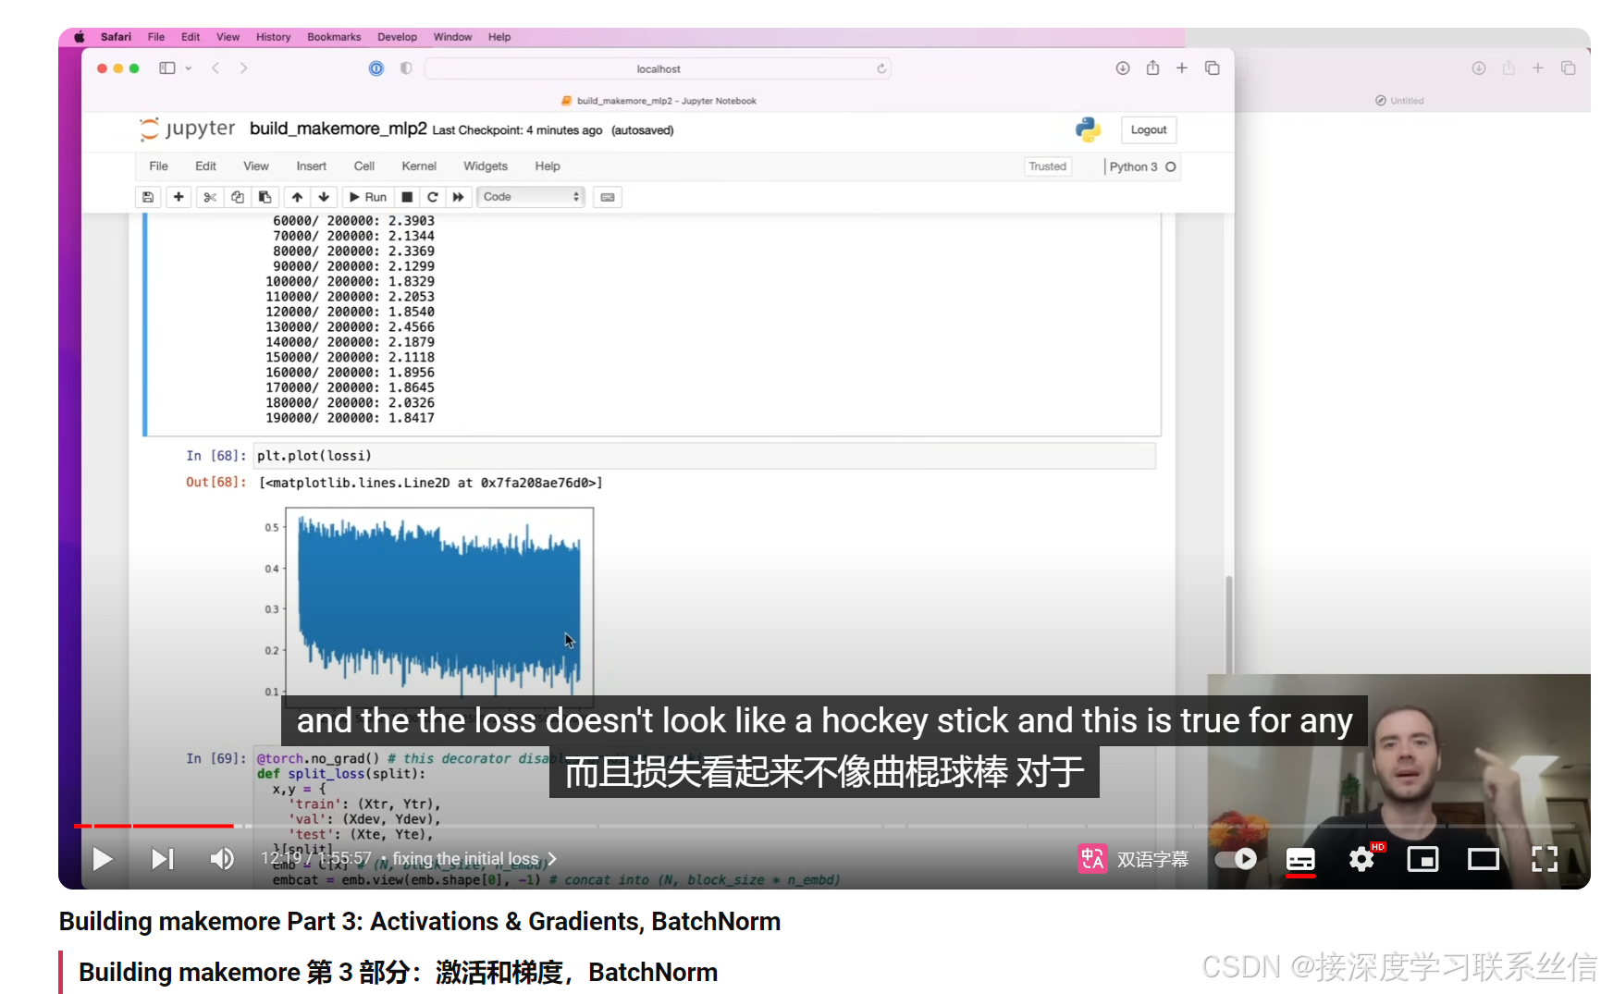Open the cell type Code dropdown

530,197
